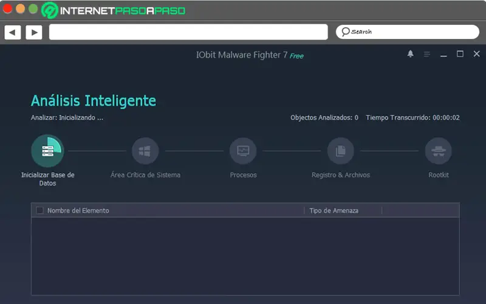
Task: Open the hamburger options menu icon
Action: click(x=427, y=54)
